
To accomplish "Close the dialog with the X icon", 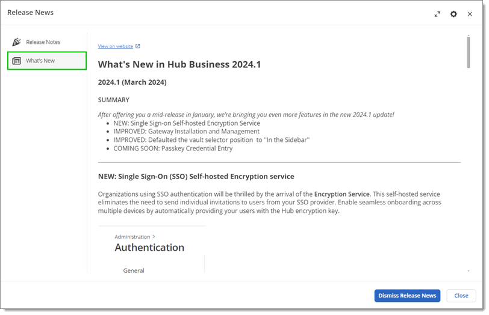I will point(470,14).
